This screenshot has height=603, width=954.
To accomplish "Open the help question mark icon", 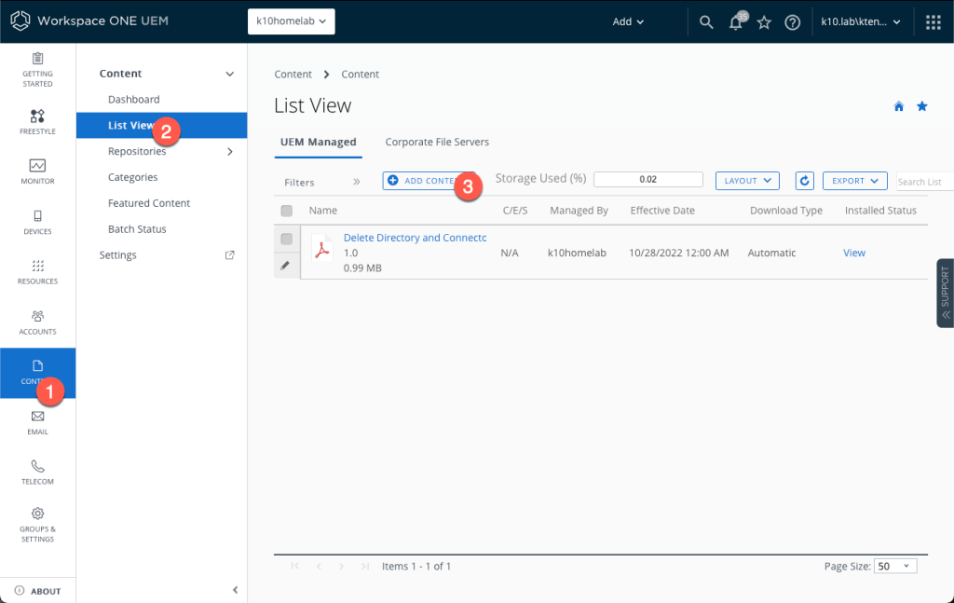I will [792, 22].
